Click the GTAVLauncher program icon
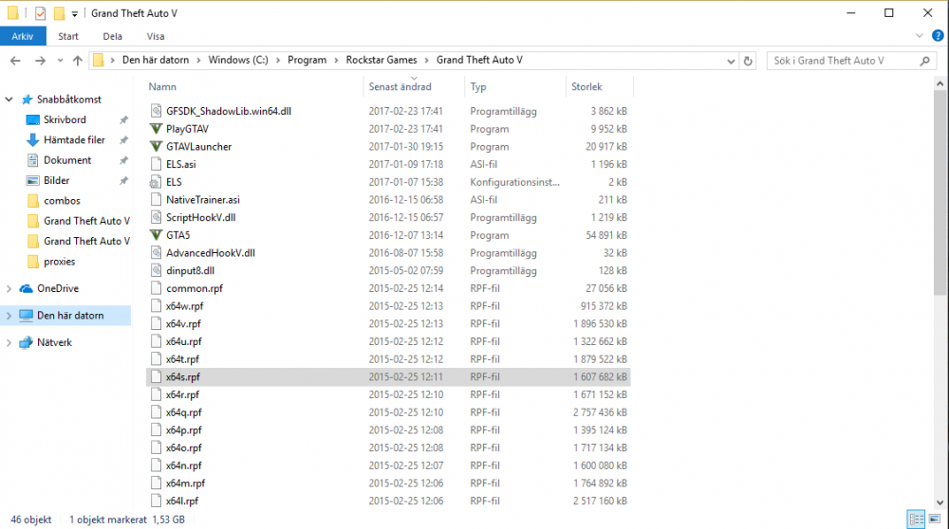Screen dimensions: 949x529 [157, 146]
